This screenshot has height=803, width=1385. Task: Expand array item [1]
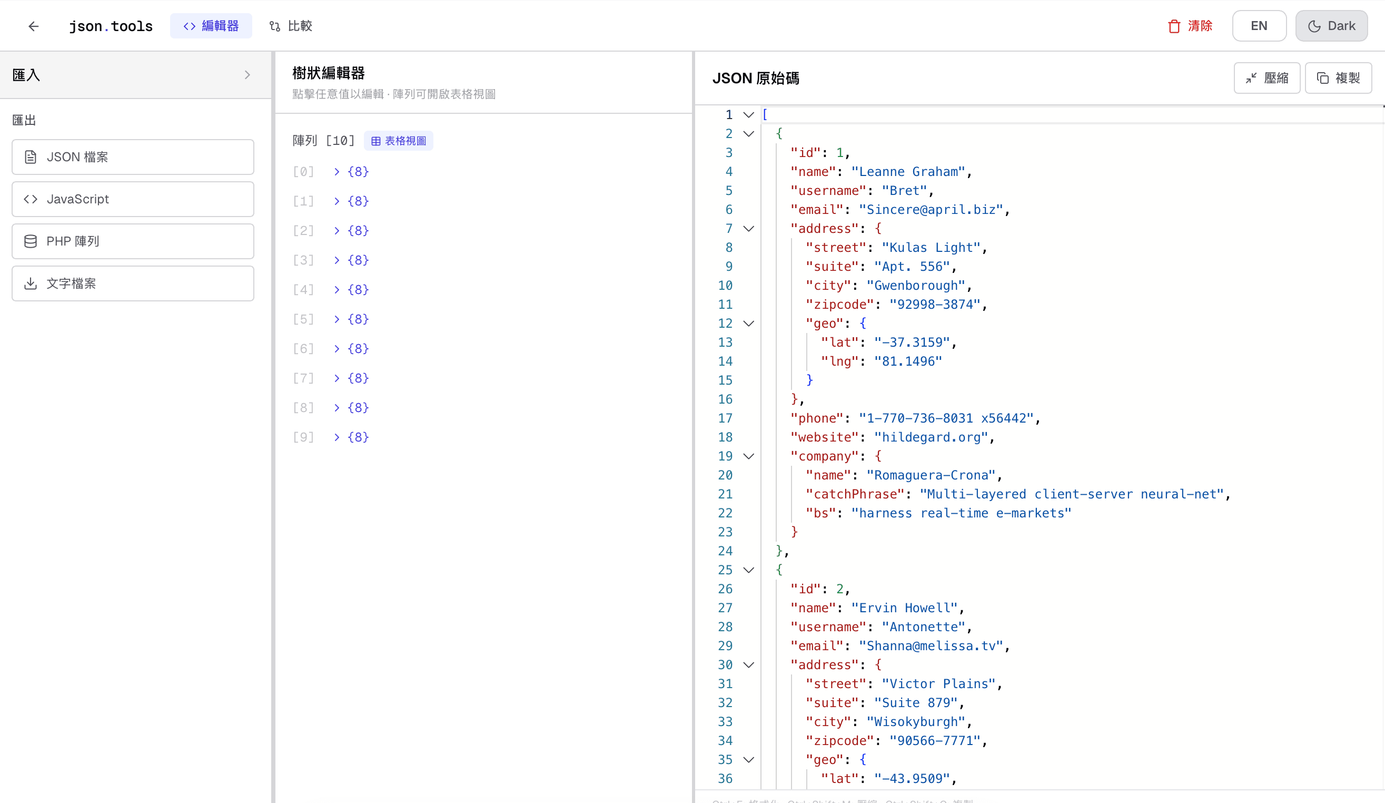(x=337, y=201)
